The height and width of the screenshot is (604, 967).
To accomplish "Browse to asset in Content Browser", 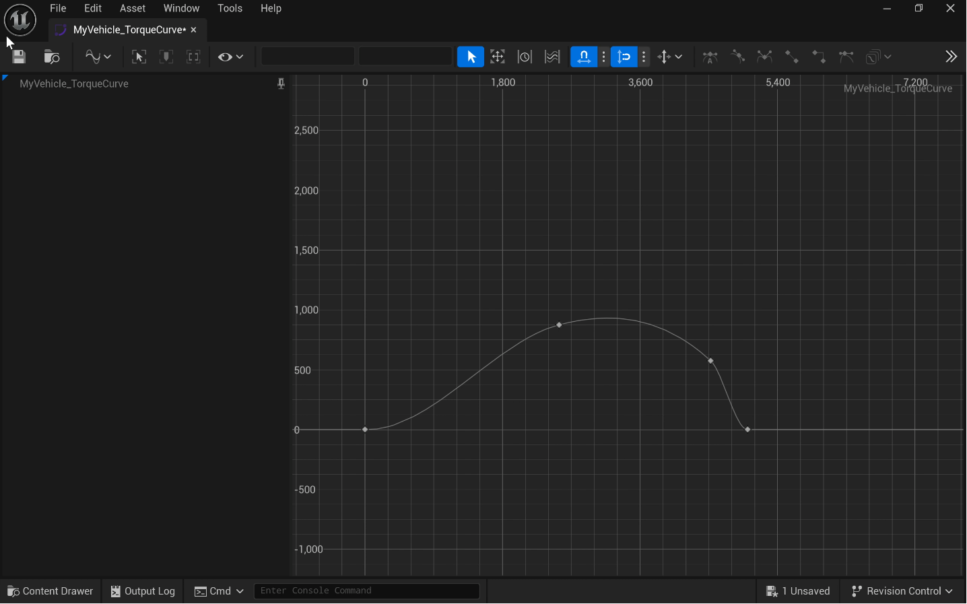I will point(52,57).
